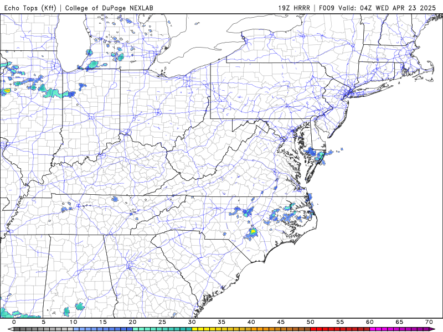443x332 pixels.
Task: Click the "20" label on the color scale
Action: 132,322
